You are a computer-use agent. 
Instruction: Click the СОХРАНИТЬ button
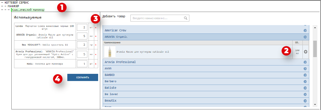[83, 77]
